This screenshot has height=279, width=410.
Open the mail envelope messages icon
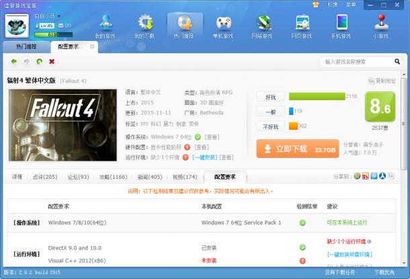point(60,26)
